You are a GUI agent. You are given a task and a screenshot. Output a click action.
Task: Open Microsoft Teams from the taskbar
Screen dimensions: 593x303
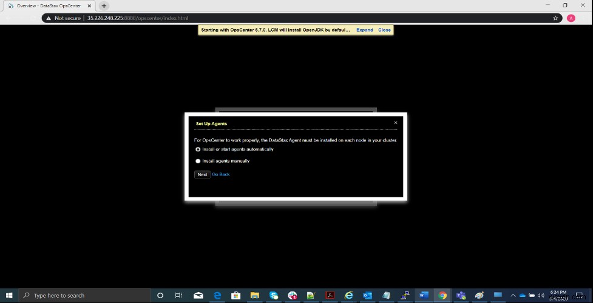[461, 296]
